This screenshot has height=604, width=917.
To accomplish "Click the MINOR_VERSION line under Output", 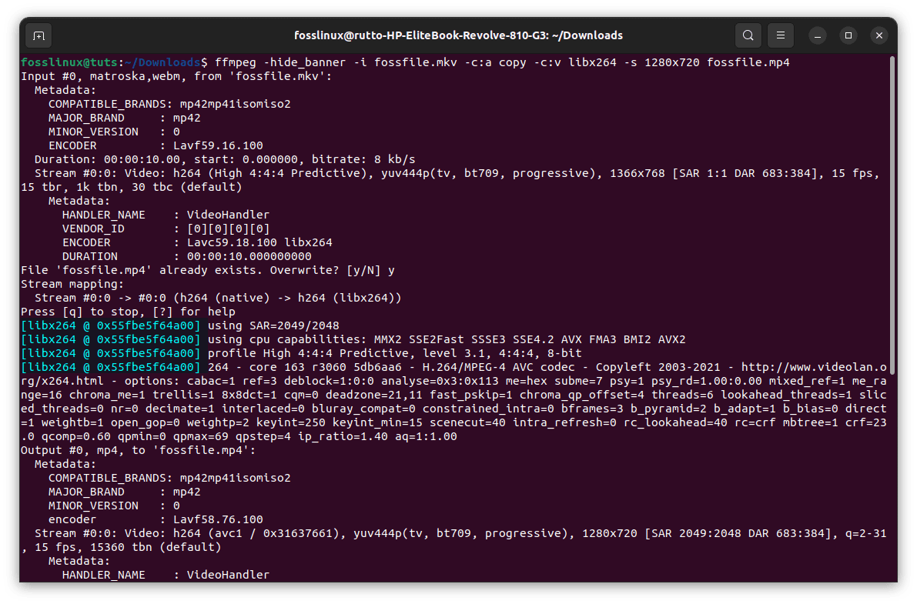I will pos(114,506).
